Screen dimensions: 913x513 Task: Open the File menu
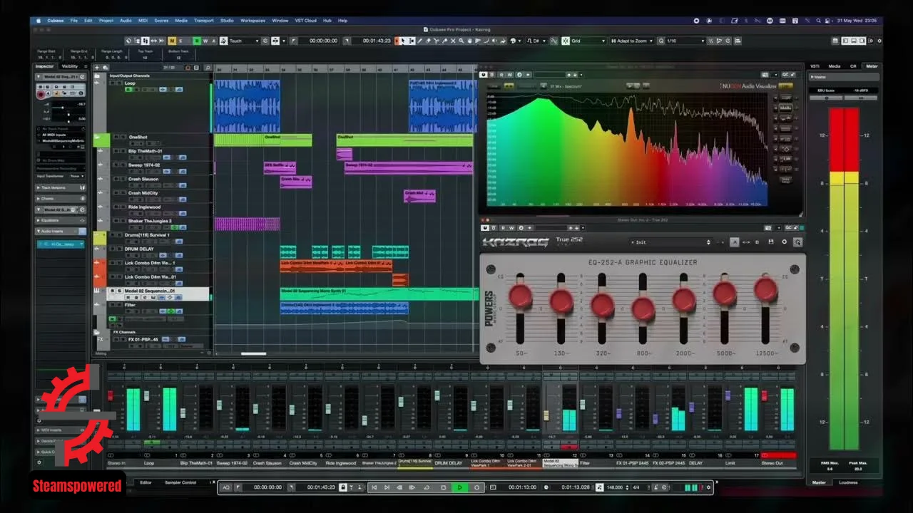tap(74, 21)
